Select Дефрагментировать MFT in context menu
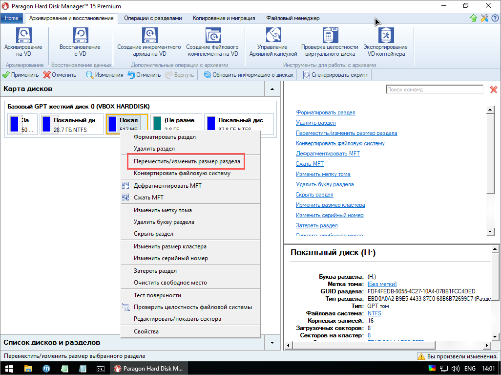This screenshot has height=375, width=501. [x=191, y=186]
